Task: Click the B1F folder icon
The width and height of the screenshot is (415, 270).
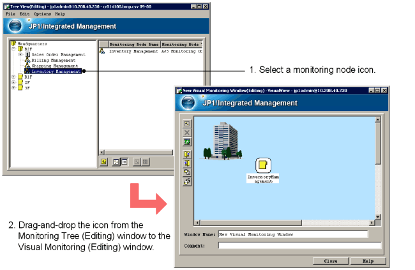Action: click(x=20, y=77)
